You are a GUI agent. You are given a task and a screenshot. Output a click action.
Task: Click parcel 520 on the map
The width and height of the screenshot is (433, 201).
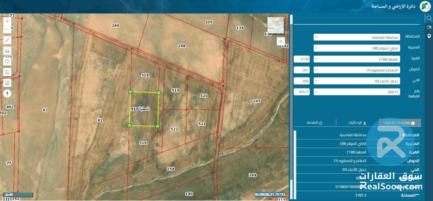coord(204,96)
